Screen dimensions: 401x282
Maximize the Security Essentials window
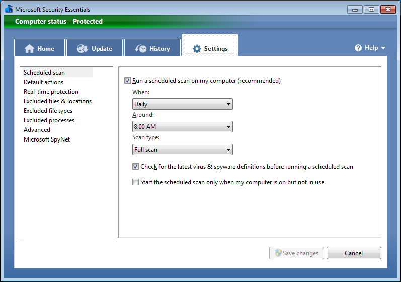371,9
